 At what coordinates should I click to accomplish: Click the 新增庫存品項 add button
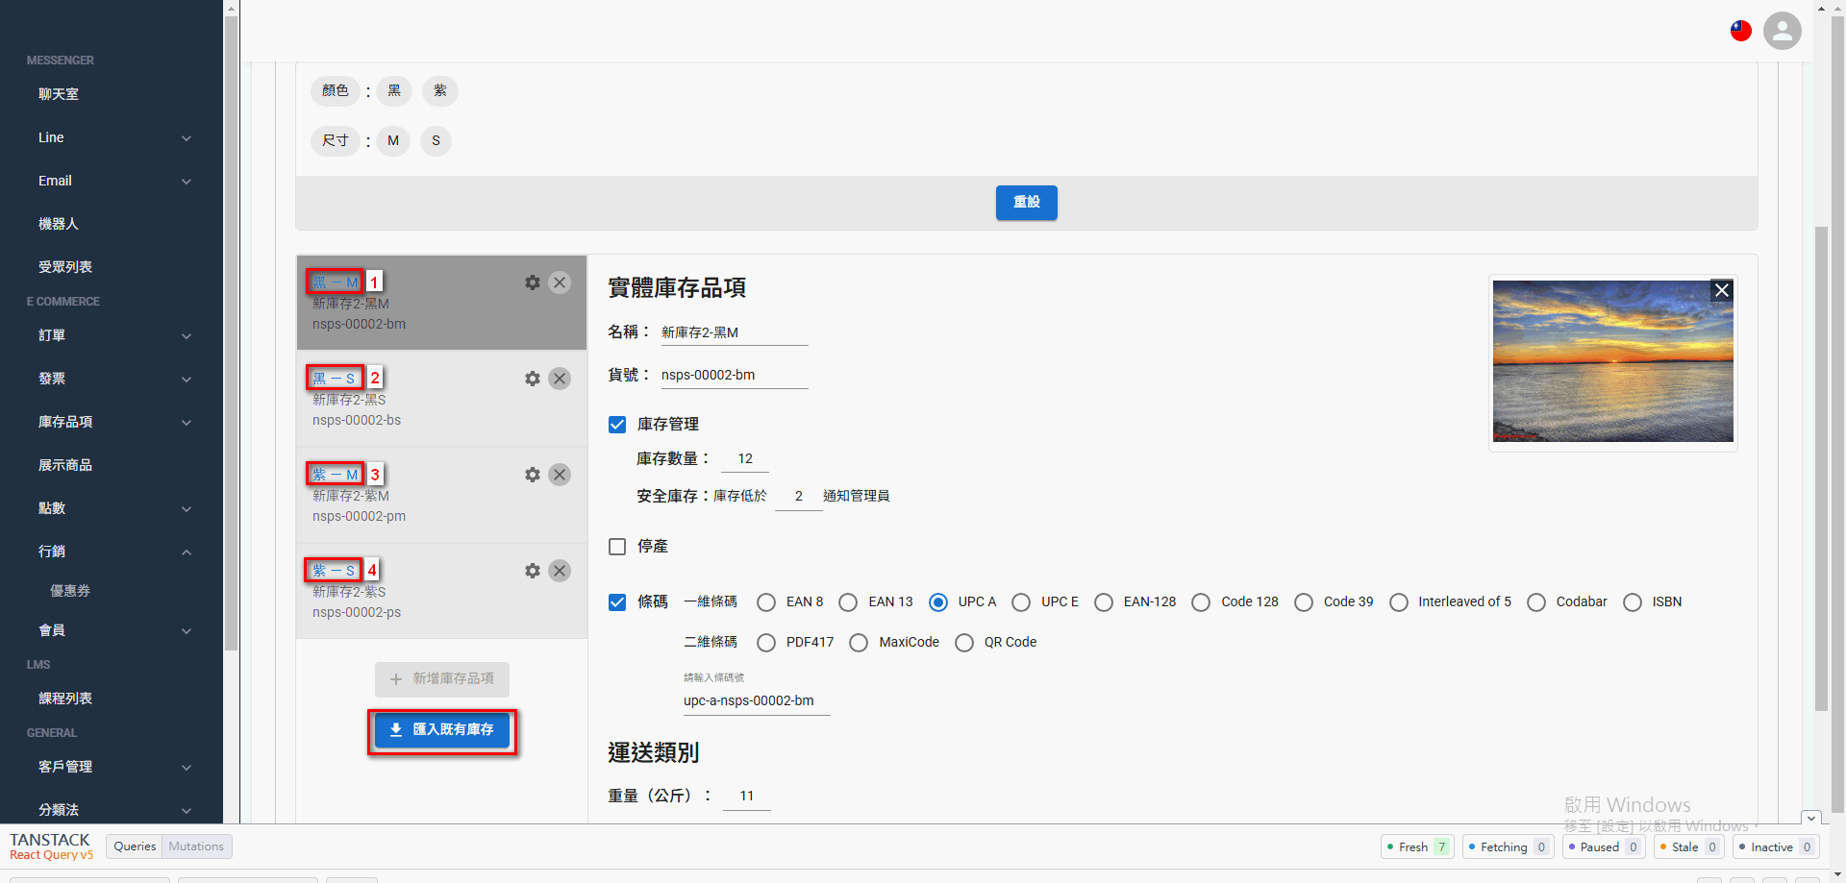tap(442, 679)
